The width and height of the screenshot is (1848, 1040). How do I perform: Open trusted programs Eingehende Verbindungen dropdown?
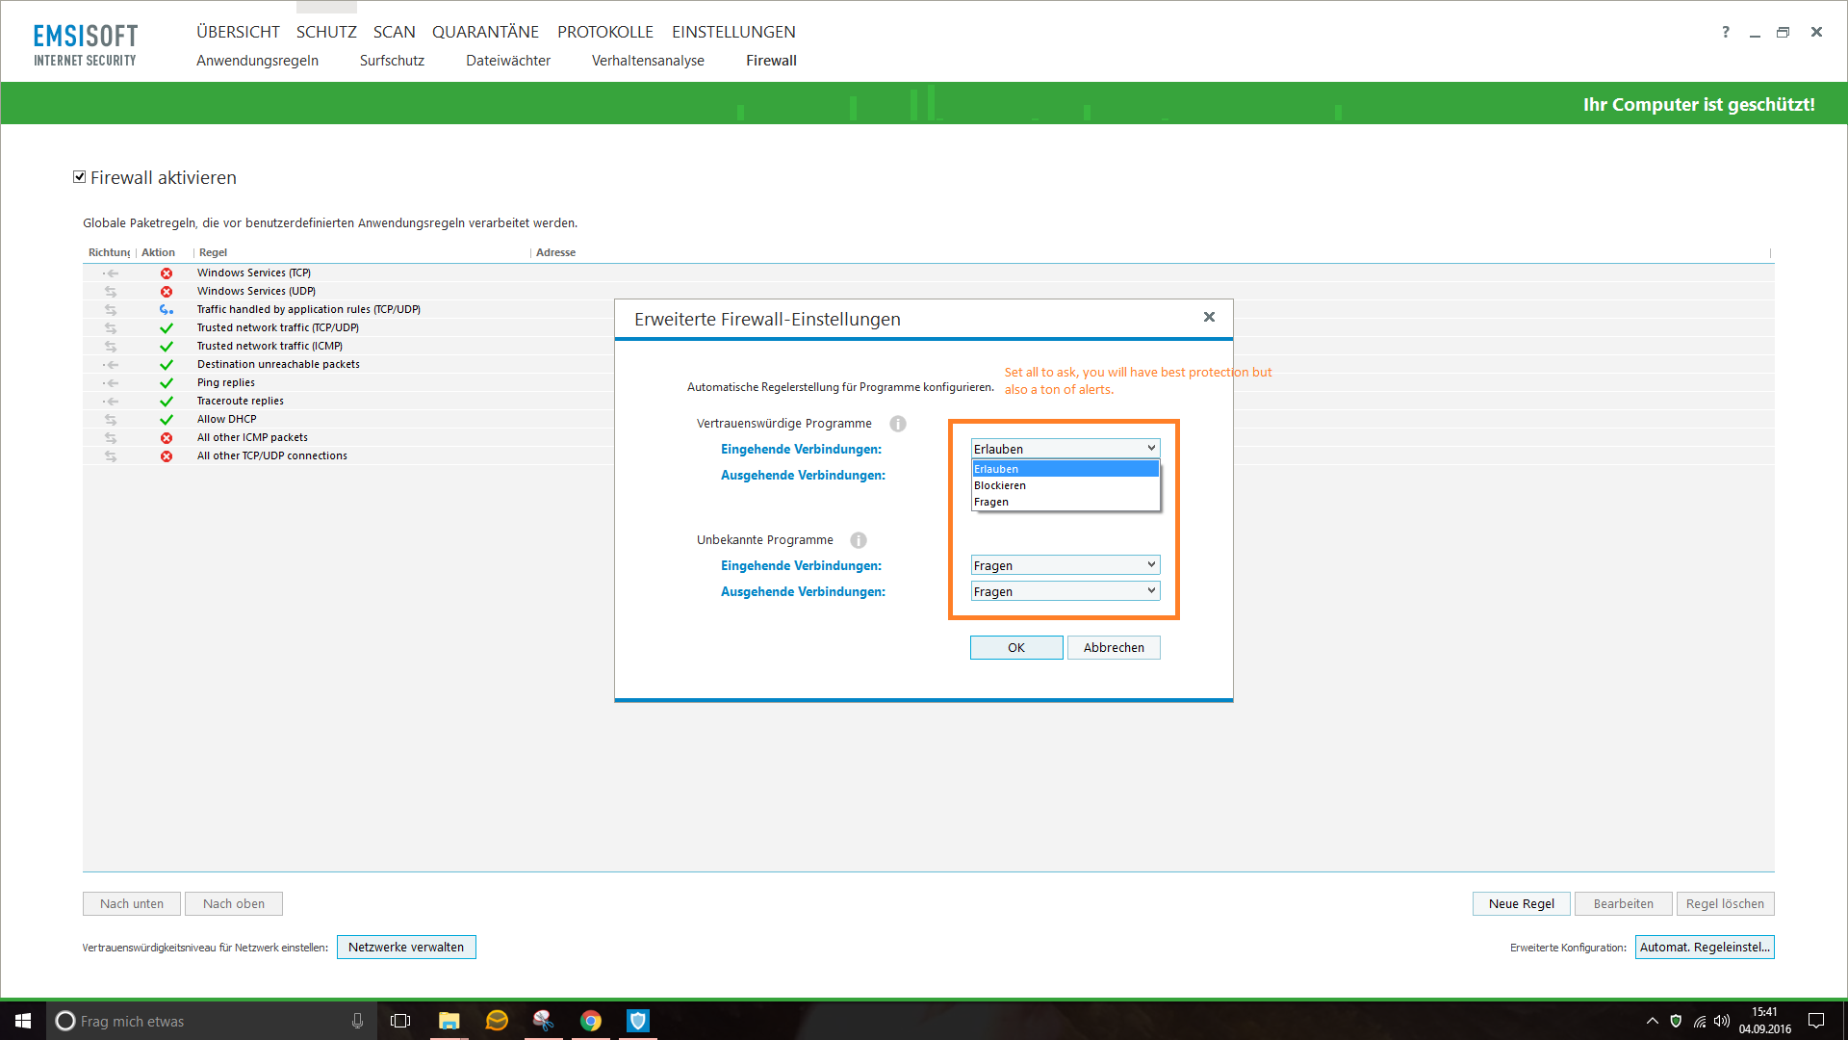(x=1065, y=449)
